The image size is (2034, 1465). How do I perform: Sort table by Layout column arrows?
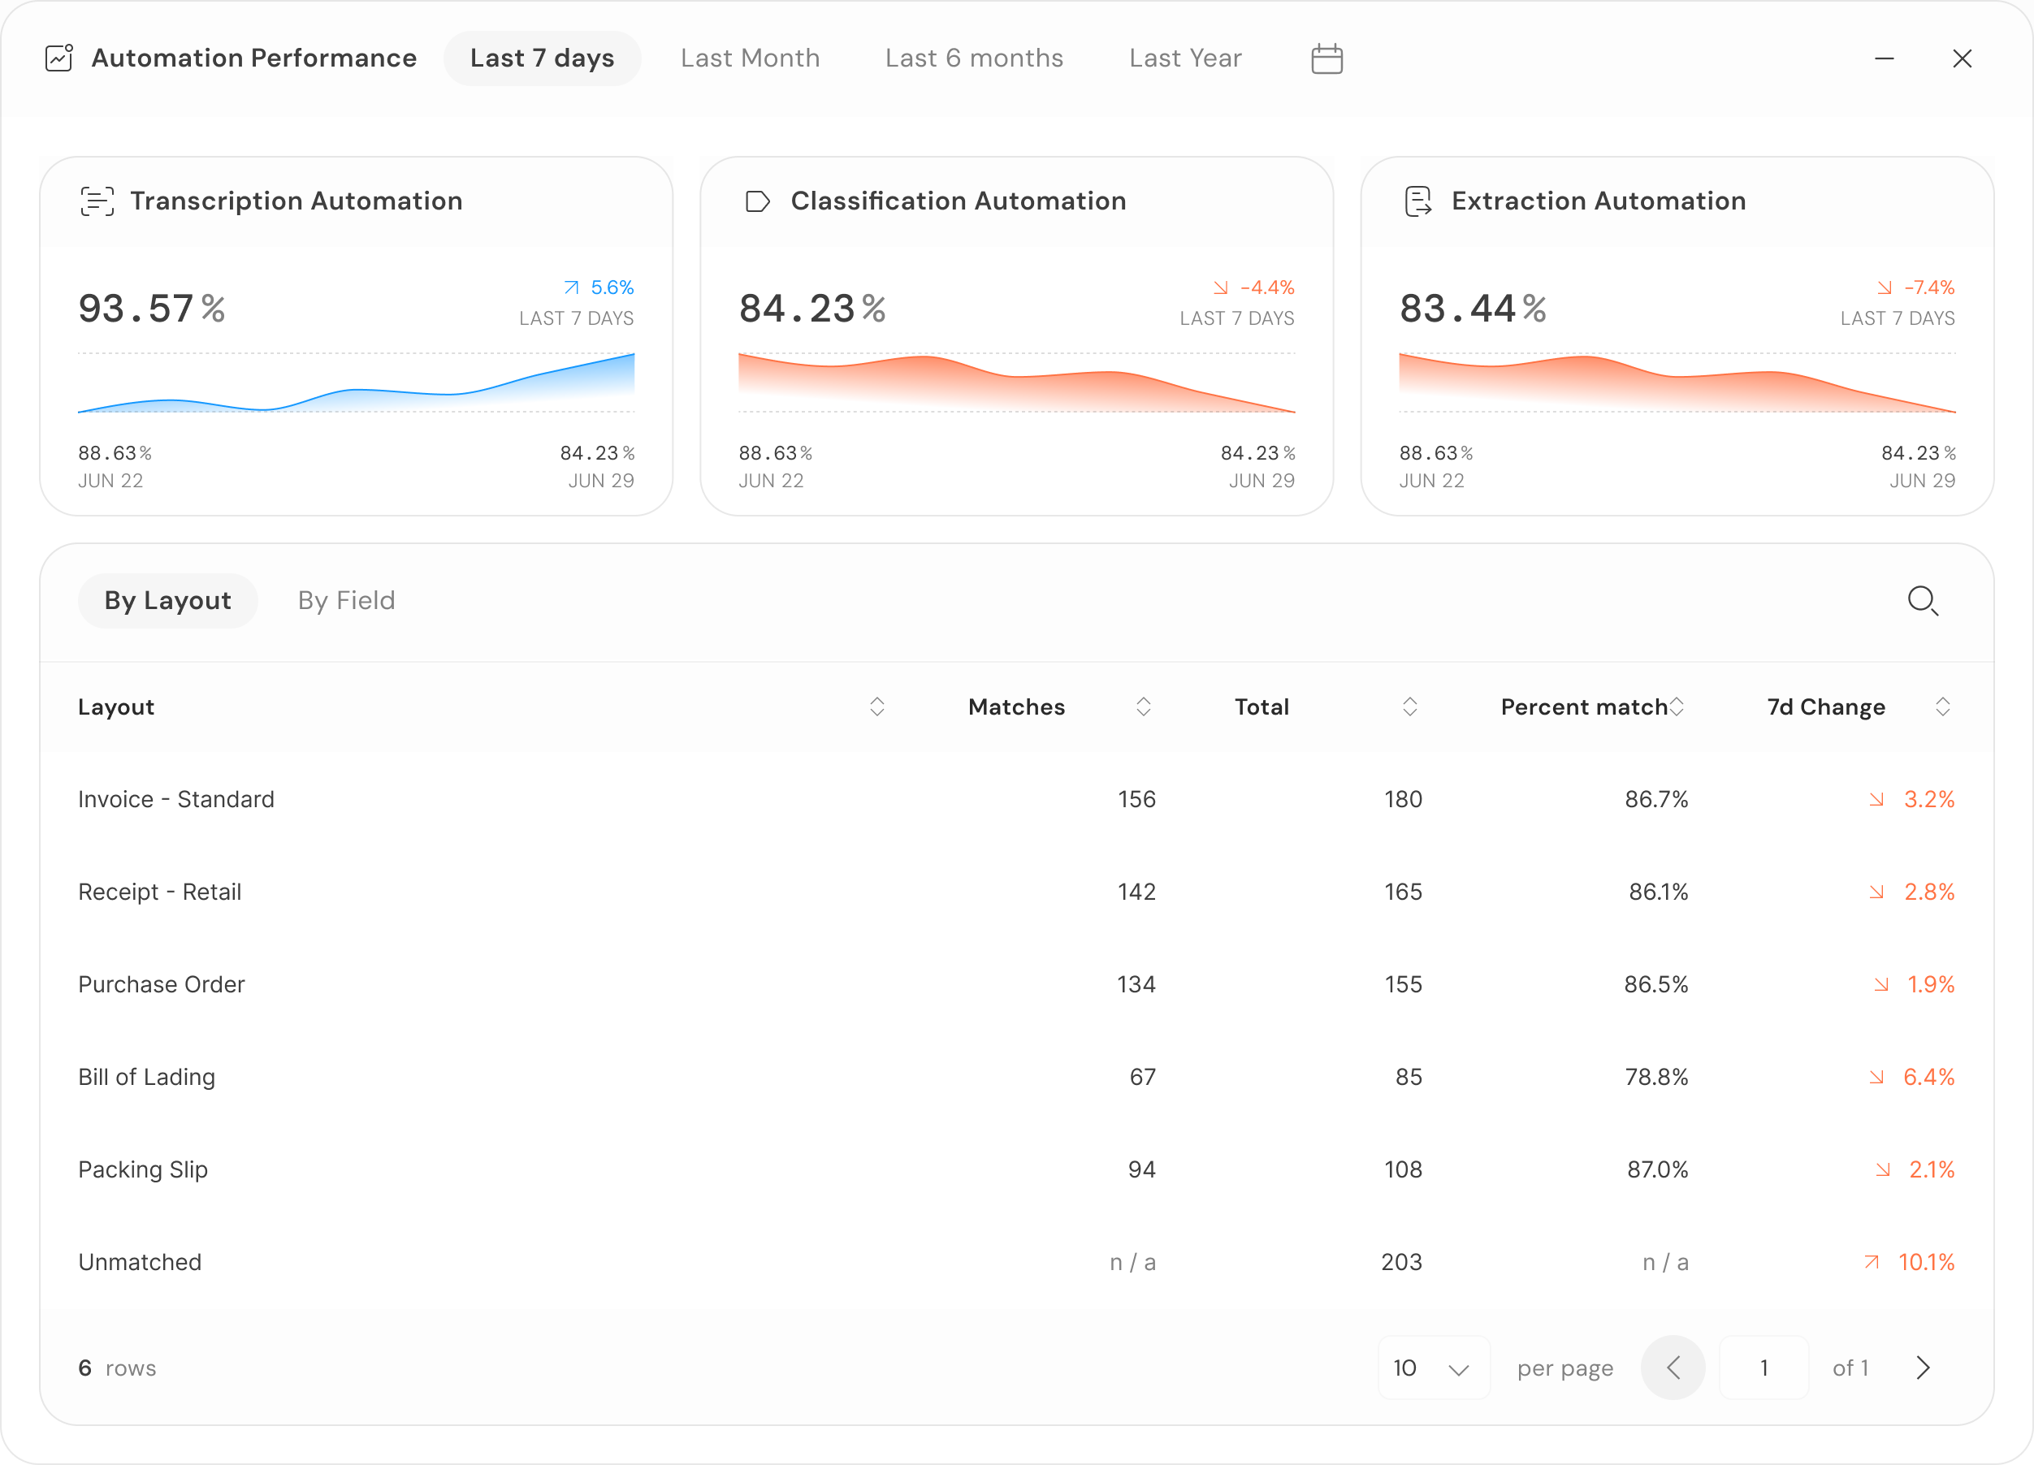coord(877,707)
